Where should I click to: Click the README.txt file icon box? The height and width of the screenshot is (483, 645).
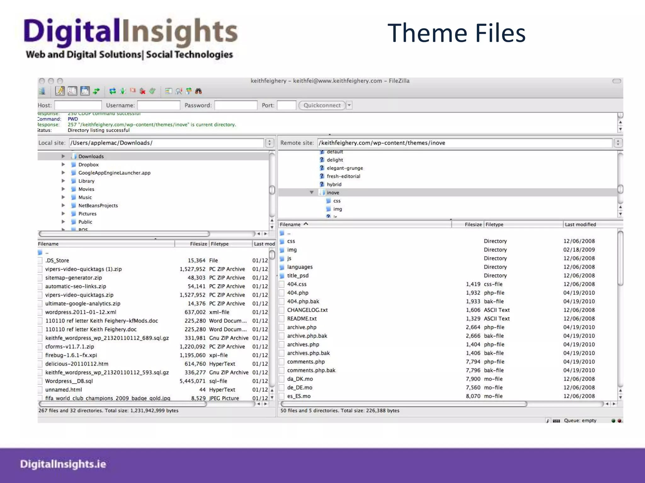(282, 319)
